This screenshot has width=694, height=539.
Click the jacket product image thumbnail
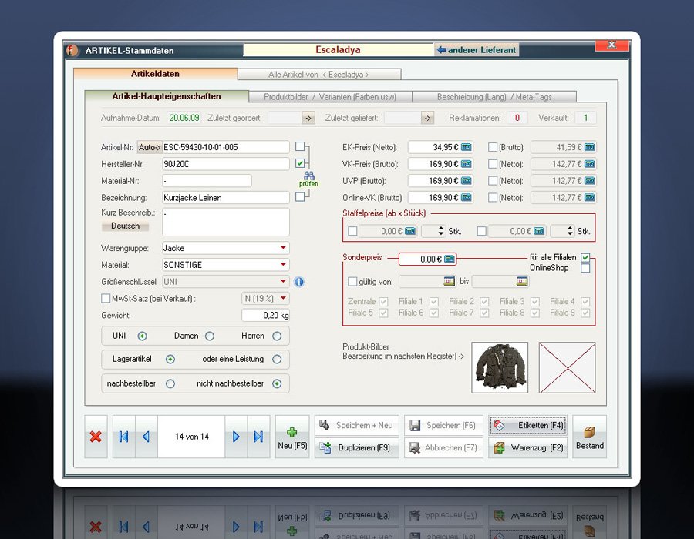500,367
